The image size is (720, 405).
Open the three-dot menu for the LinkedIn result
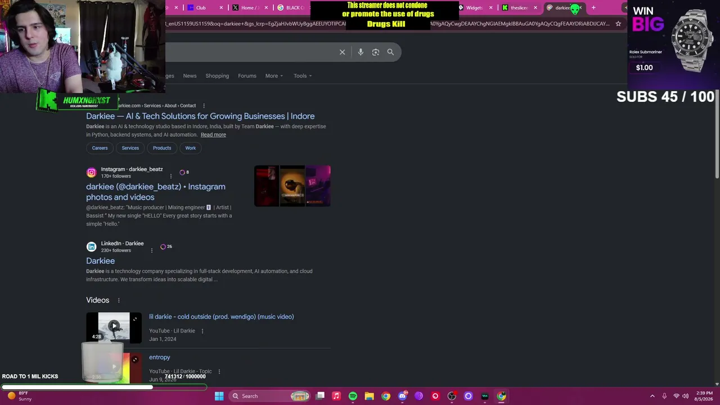(151, 250)
